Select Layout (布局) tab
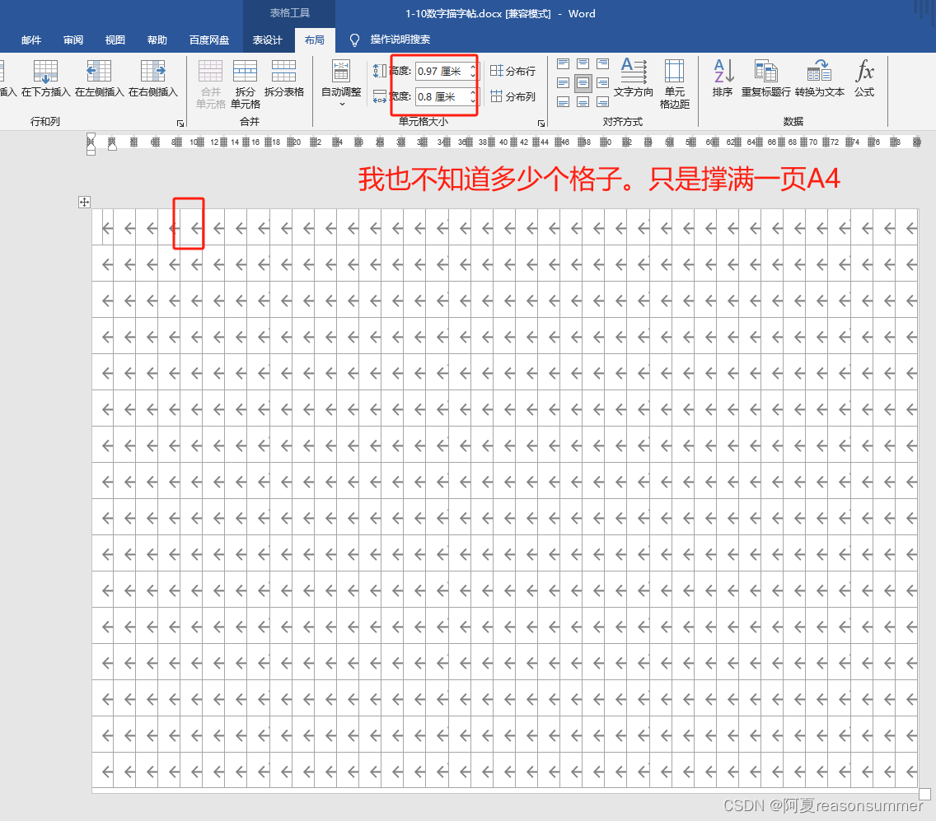Image resolution: width=936 pixels, height=821 pixels. tap(315, 40)
